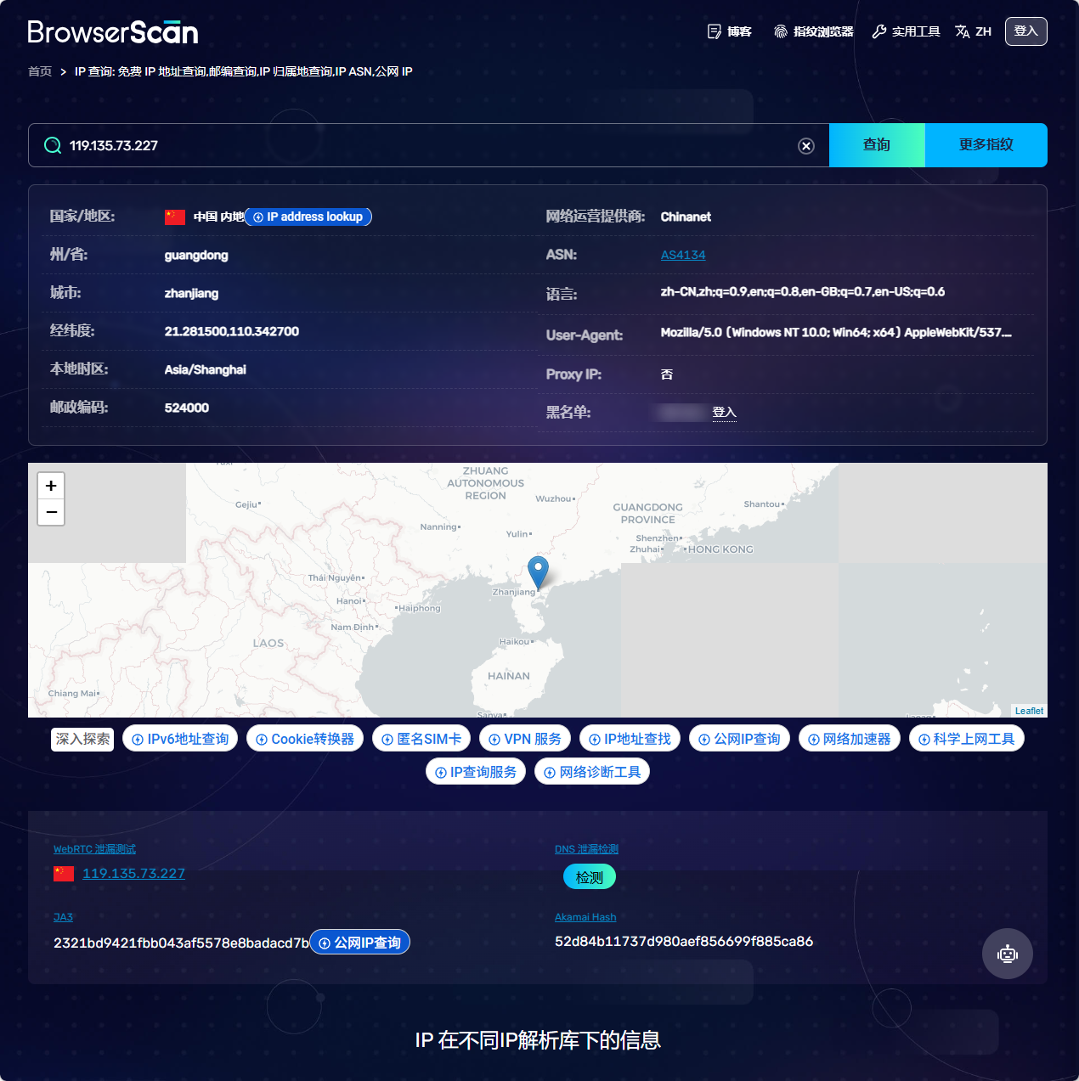Click the magnifier icon in the IP field
The image size is (1079, 1081).
coord(52,145)
